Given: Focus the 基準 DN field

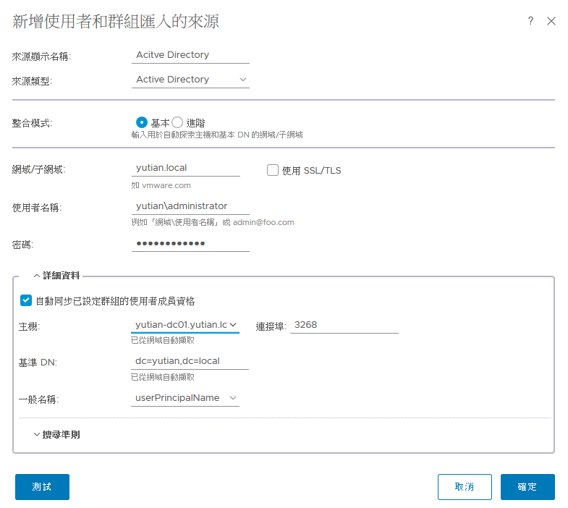Looking at the screenshot, I should click(190, 361).
